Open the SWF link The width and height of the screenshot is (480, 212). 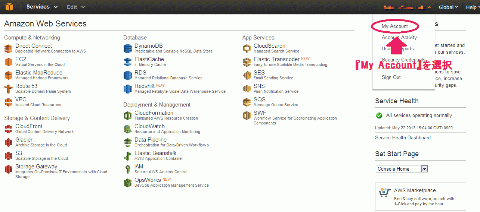(260, 113)
